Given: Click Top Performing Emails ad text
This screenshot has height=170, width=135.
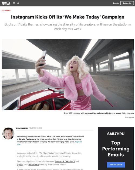Looking at the screenshot, I should coord(116,149).
